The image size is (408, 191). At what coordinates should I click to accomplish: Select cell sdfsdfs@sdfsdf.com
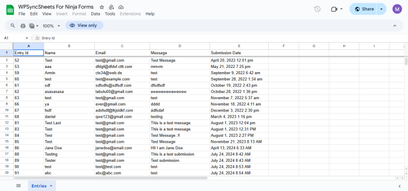(122, 85)
